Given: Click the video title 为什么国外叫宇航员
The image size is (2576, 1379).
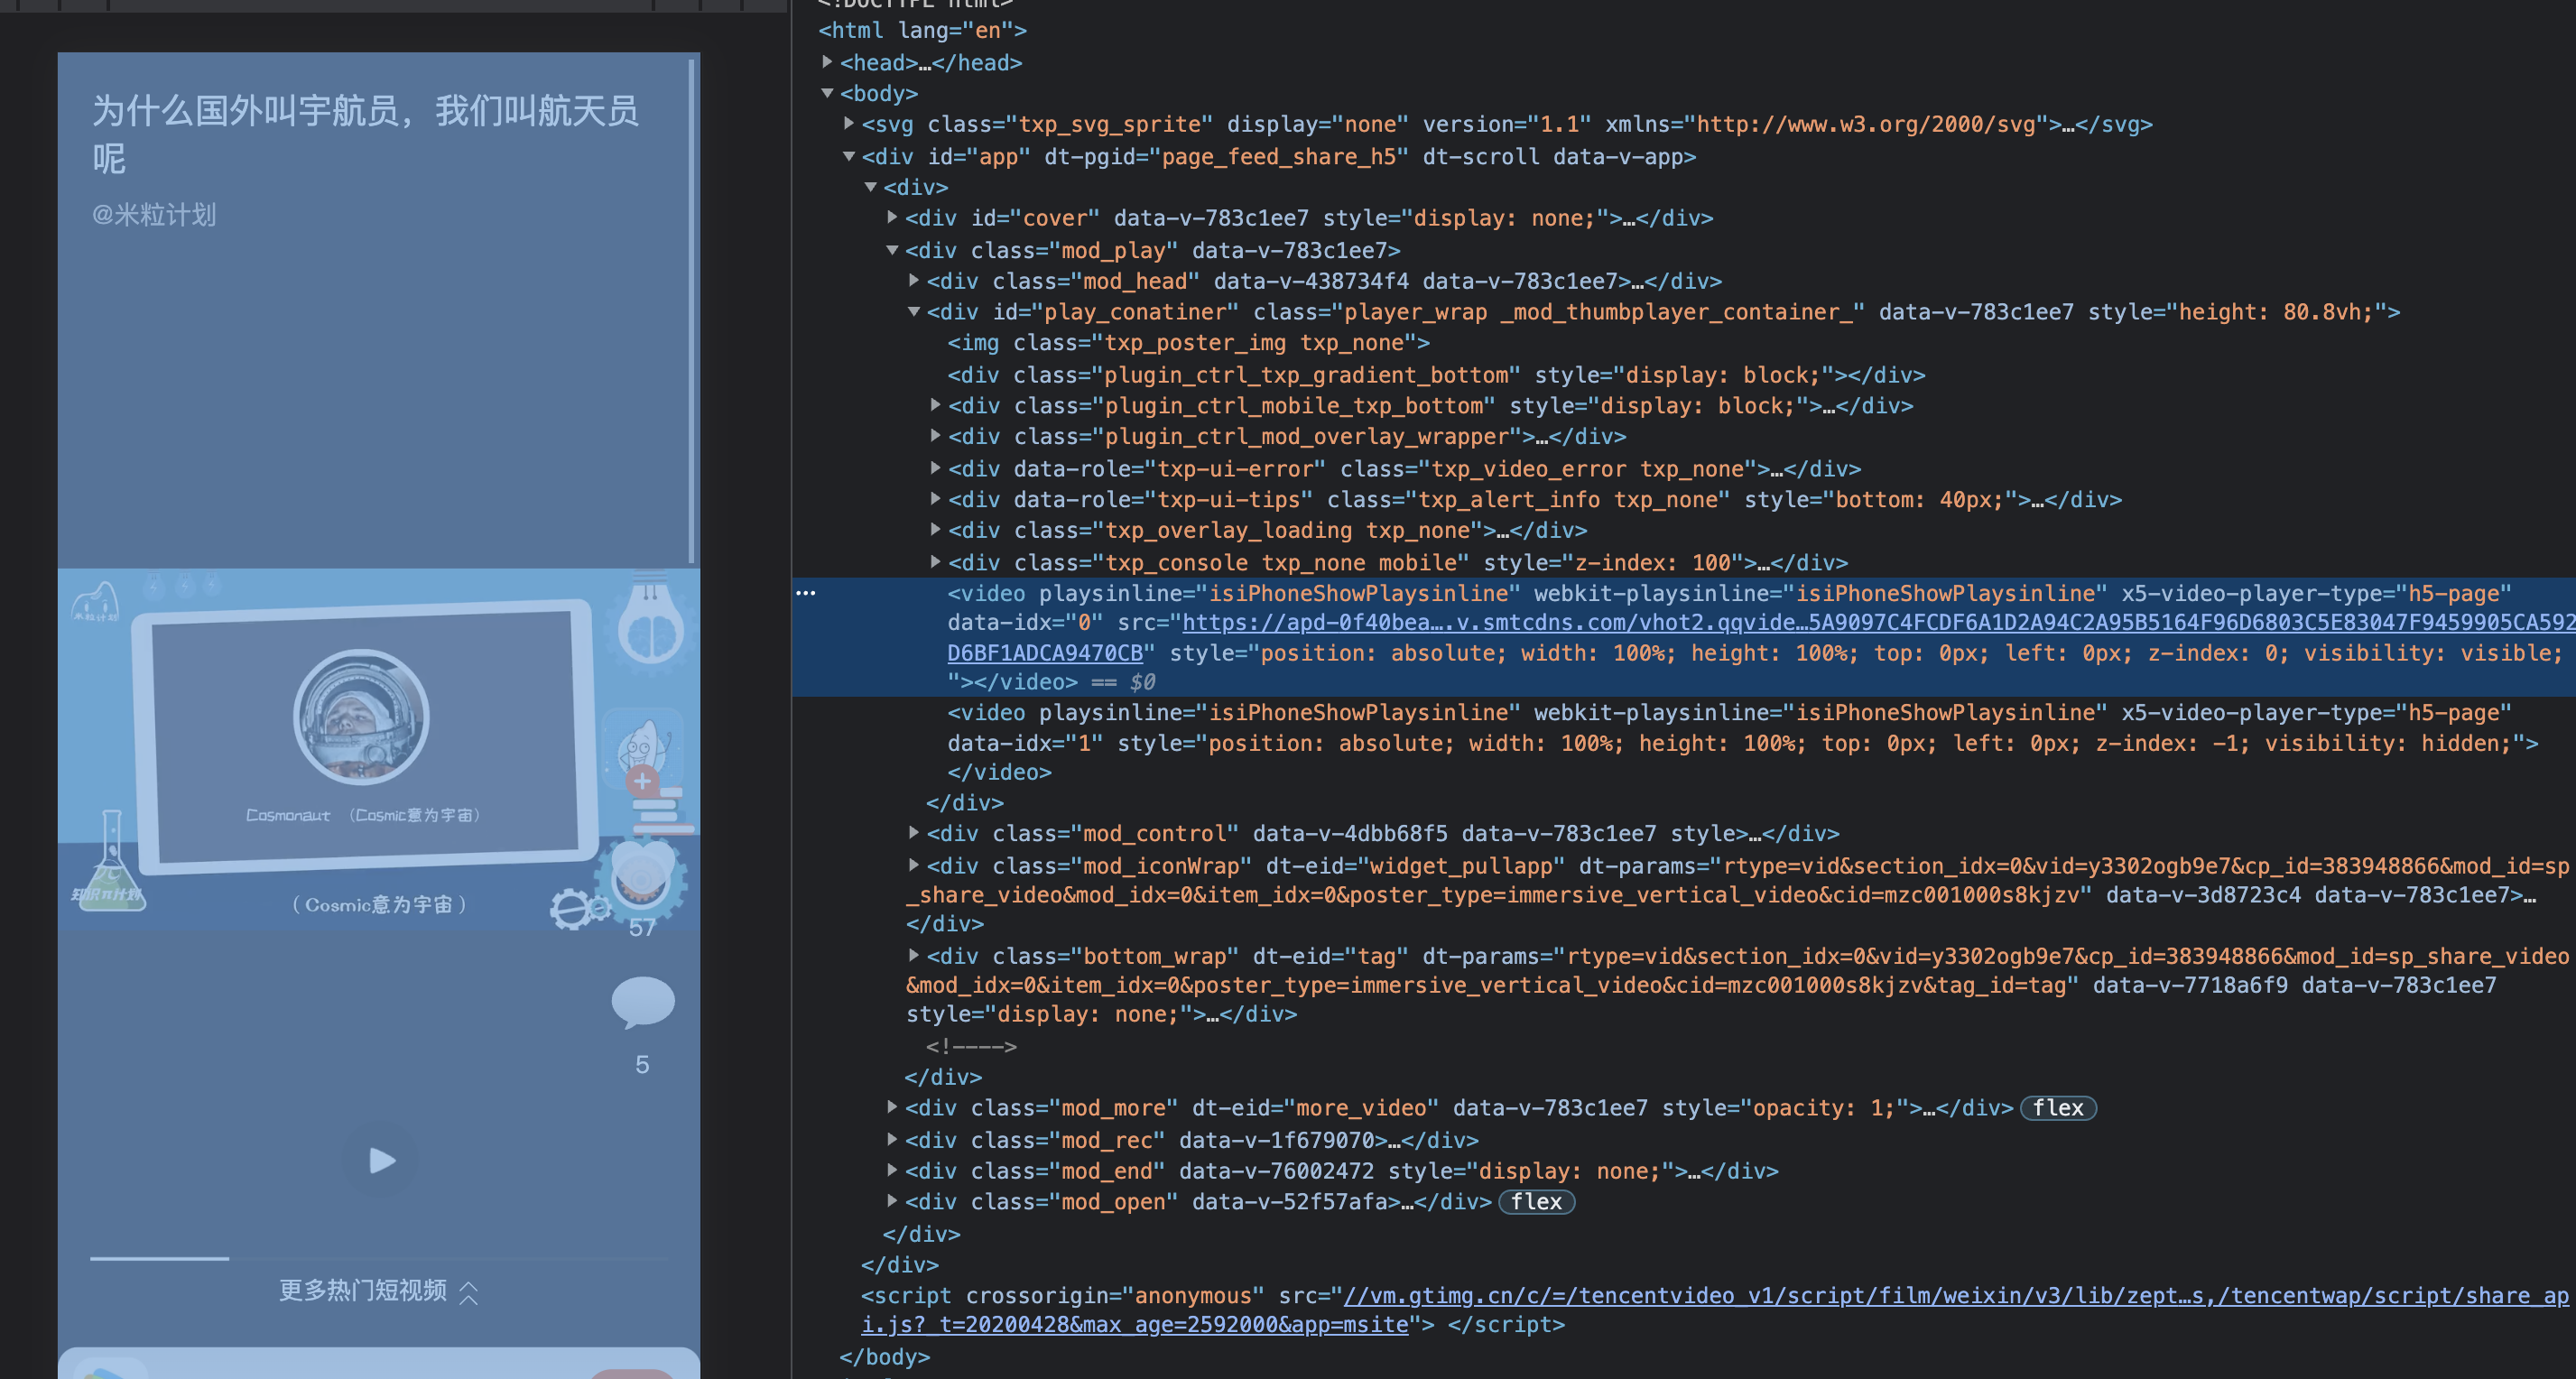Looking at the screenshot, I should tap(365, 134).
